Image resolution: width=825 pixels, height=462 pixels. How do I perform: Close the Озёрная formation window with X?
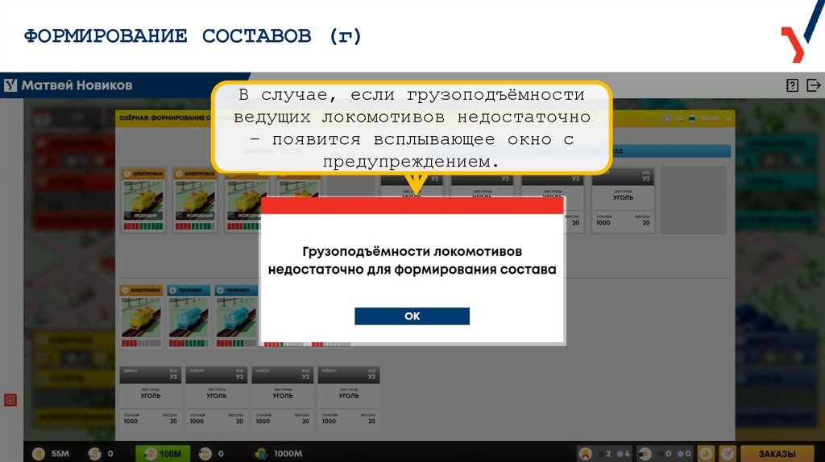point(728,119)
